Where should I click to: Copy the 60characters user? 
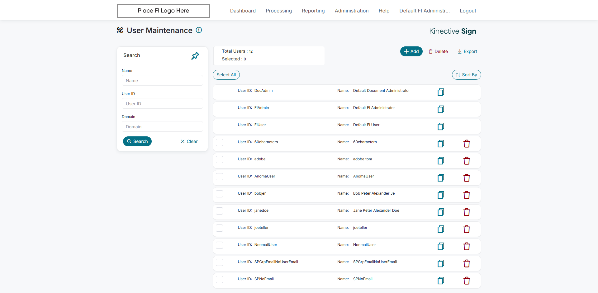441,144
